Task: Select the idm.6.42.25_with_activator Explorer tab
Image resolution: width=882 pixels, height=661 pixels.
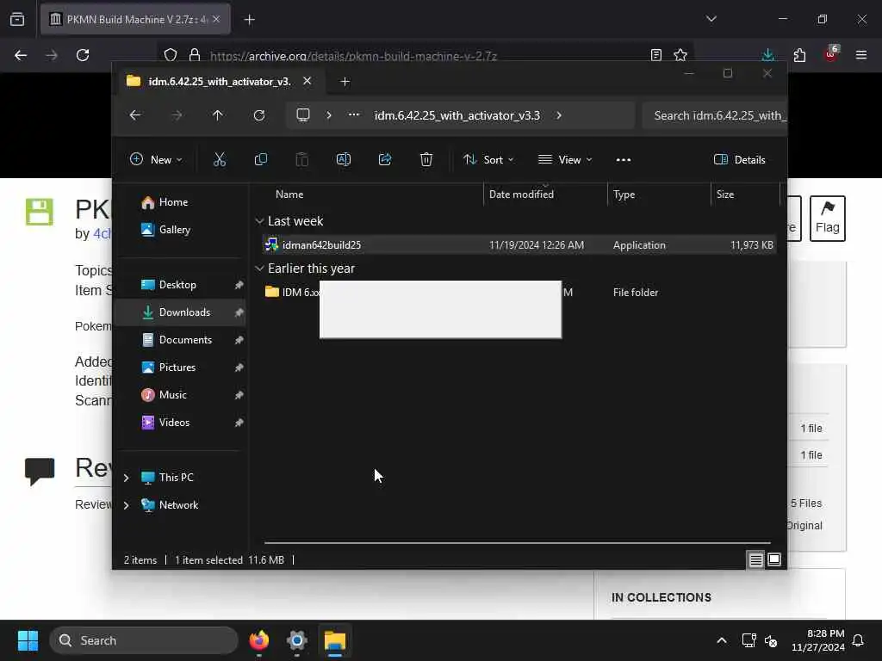Action: (x=219, y=82)
